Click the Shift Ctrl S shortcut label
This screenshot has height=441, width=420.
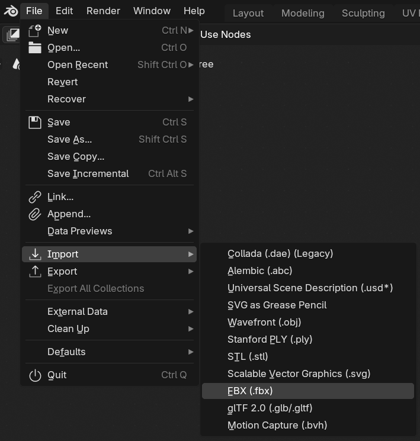click(x=163, y=140)
